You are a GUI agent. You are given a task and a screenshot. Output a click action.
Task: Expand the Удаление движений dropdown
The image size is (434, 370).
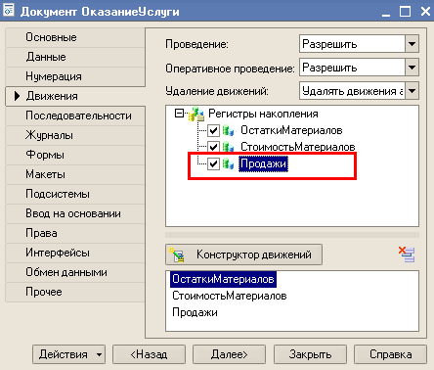click(x=412, y=91)
